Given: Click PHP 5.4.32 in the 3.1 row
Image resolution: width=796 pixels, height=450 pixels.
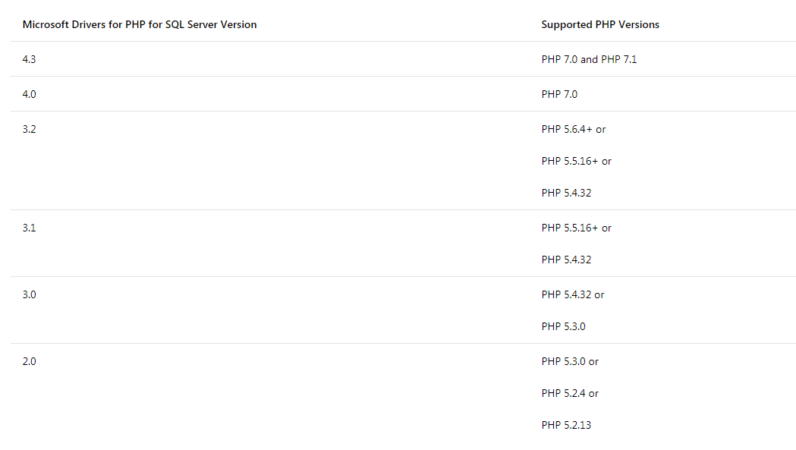Looking at the screenshot, I should click(x=566, y=260).
